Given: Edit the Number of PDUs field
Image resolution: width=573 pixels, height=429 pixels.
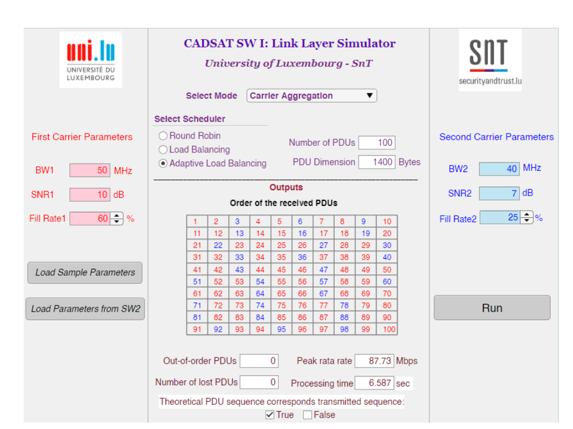Looking at the screenshot, I should (x=377, y=142).
